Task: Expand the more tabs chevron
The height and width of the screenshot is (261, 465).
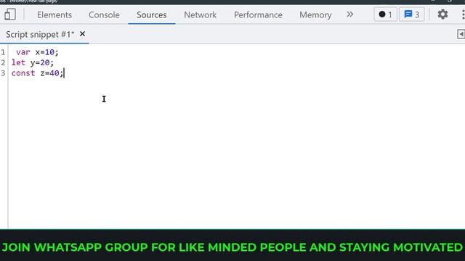Action: (350, 14)
